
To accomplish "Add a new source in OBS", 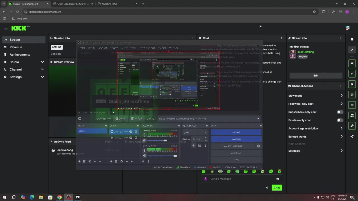I will 111,161.
